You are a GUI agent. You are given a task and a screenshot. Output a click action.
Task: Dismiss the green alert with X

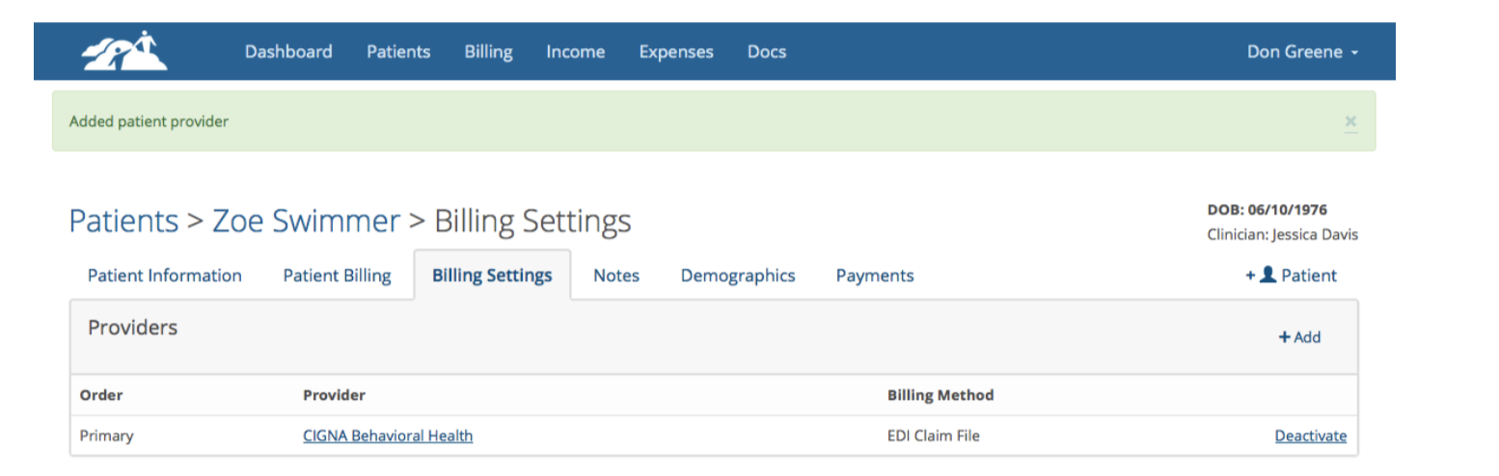pos(1350,121)
